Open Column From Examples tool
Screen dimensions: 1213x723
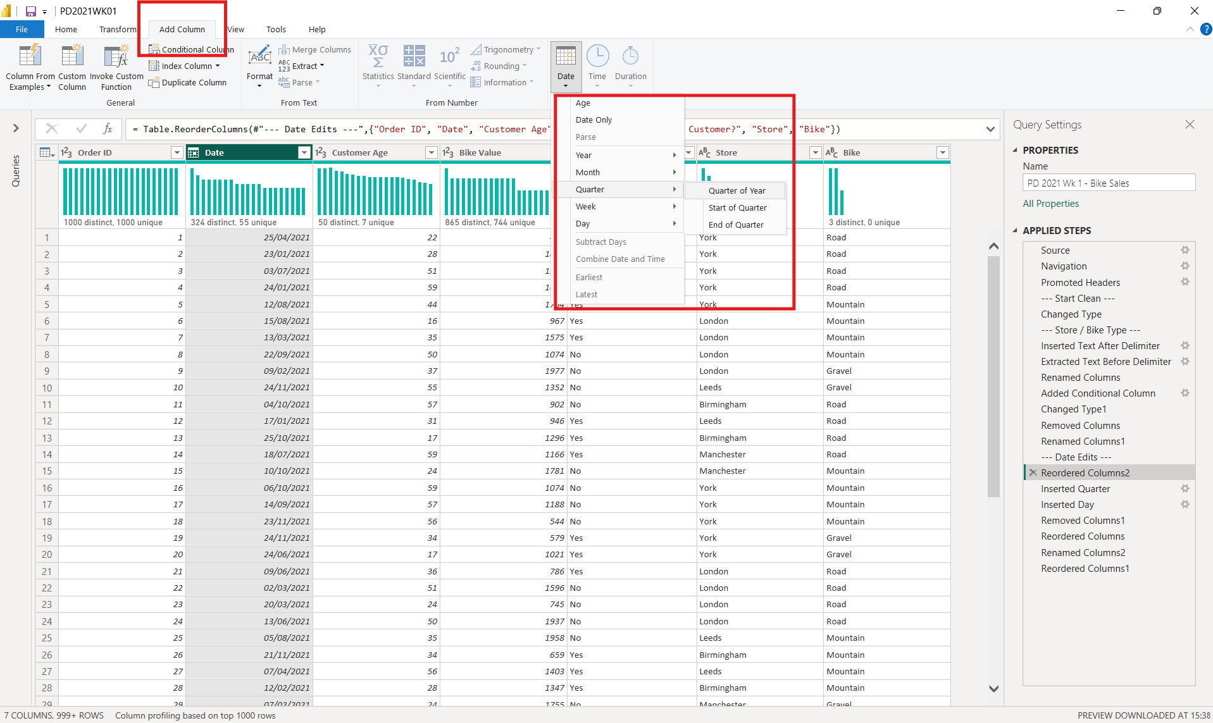30,57
